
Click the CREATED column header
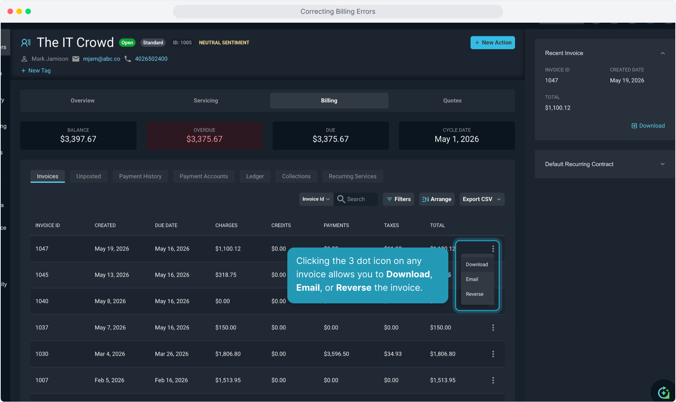[x=105, y=226]
